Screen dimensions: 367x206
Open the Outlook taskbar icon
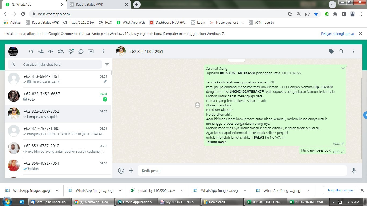tap(22, 202)
